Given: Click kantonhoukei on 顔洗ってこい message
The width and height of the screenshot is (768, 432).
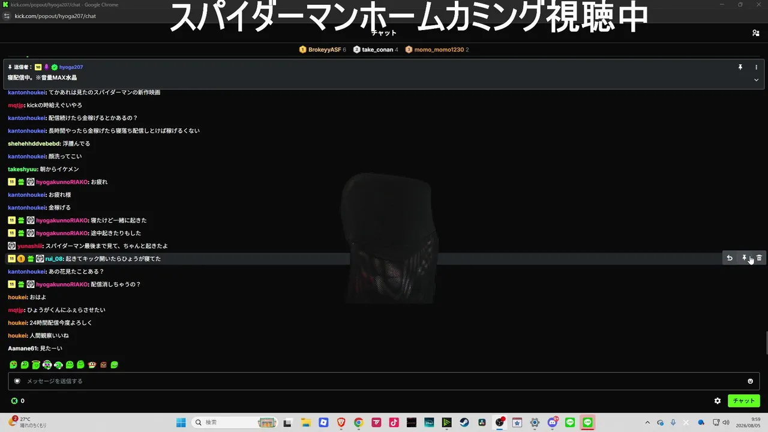Looking at the screenshot, I should pos(27,157).
